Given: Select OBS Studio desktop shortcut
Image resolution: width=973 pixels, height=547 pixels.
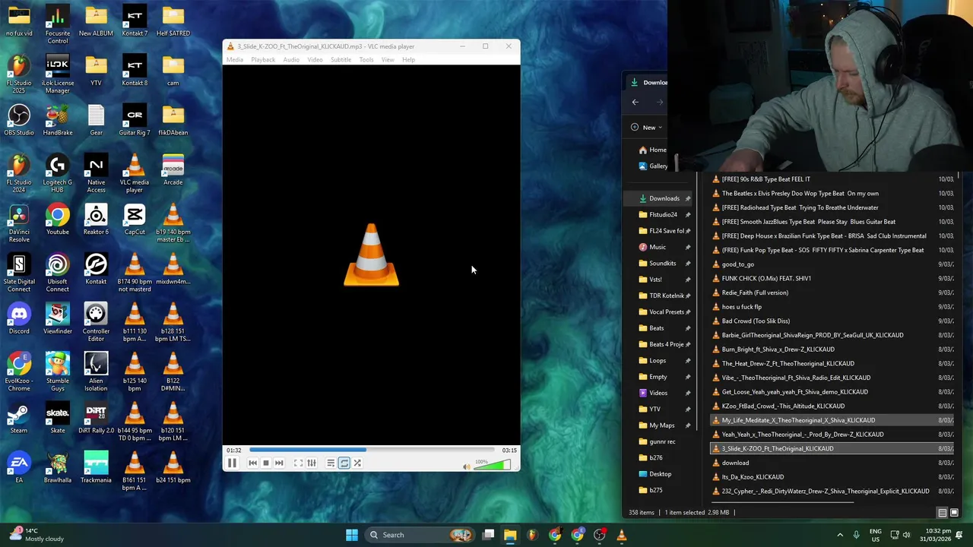Looking at the screenshot, I should (x=19, y=120).
